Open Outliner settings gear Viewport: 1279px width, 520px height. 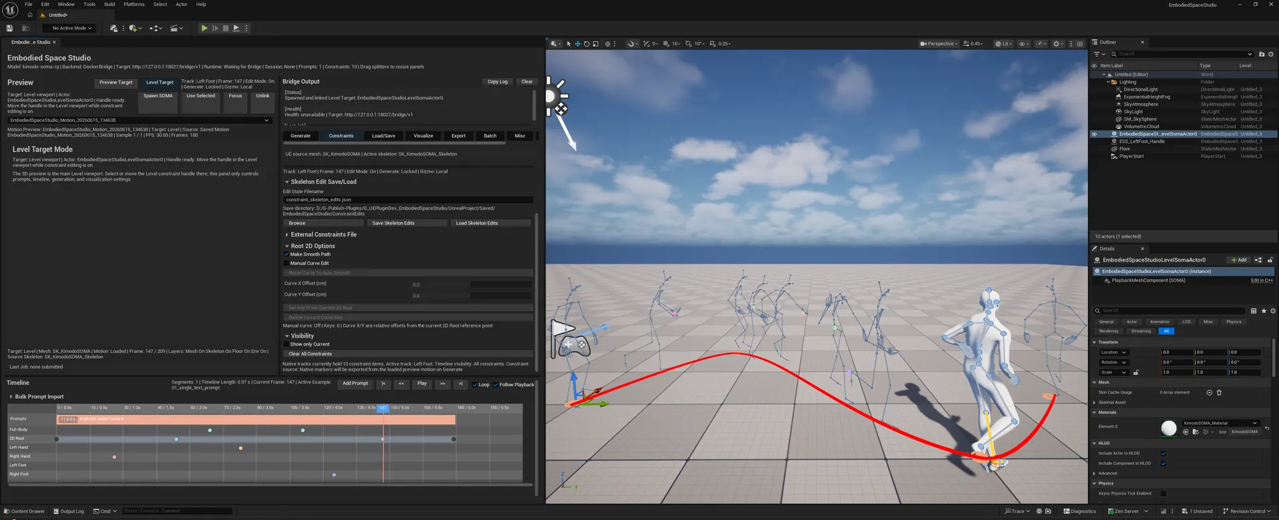click(1270, 54)
